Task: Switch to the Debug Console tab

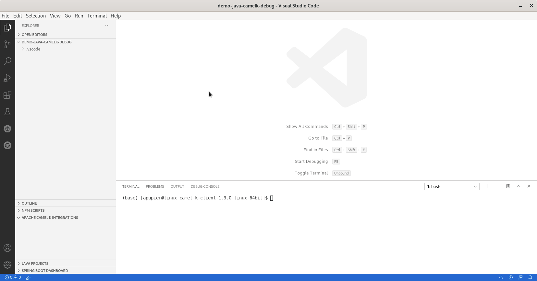Action: coord(205,186)
